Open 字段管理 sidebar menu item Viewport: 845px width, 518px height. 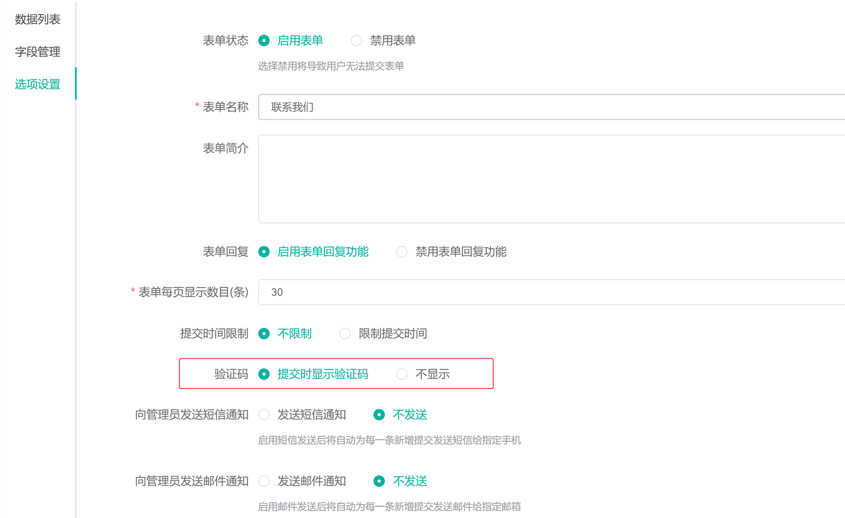click(x=37, y=51)
